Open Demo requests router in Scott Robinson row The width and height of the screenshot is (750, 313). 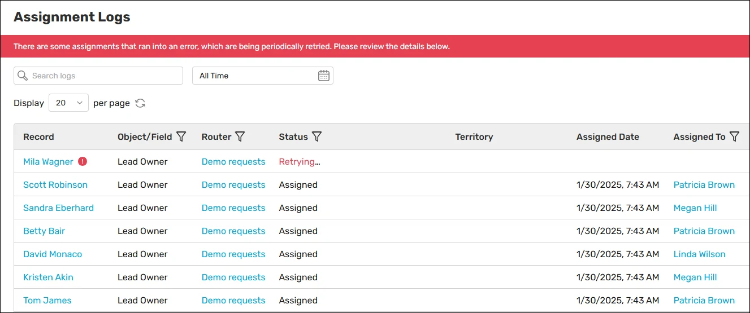233,185
